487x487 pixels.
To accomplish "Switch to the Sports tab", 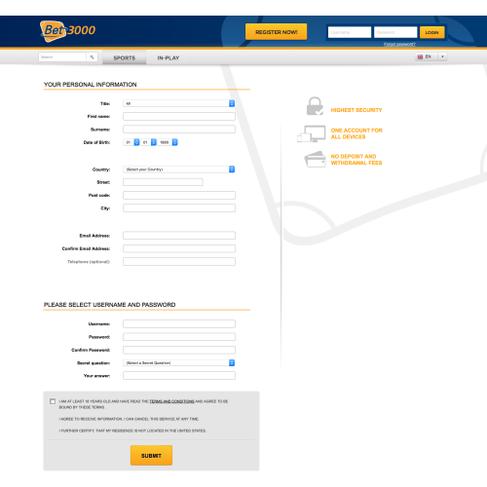I will pyautogui.click(x=125, y=57).
